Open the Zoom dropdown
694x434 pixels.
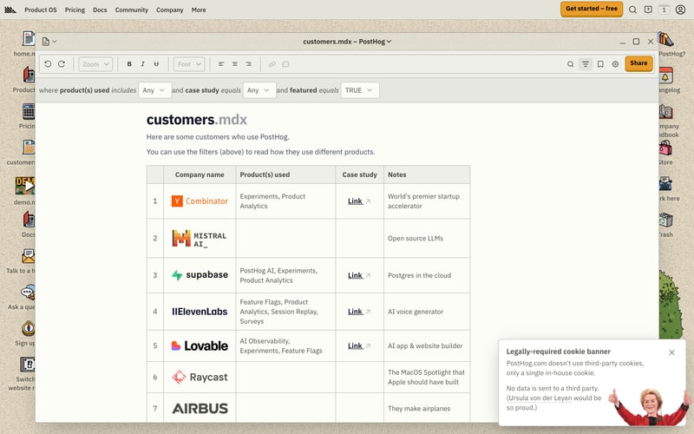point(95,64)
